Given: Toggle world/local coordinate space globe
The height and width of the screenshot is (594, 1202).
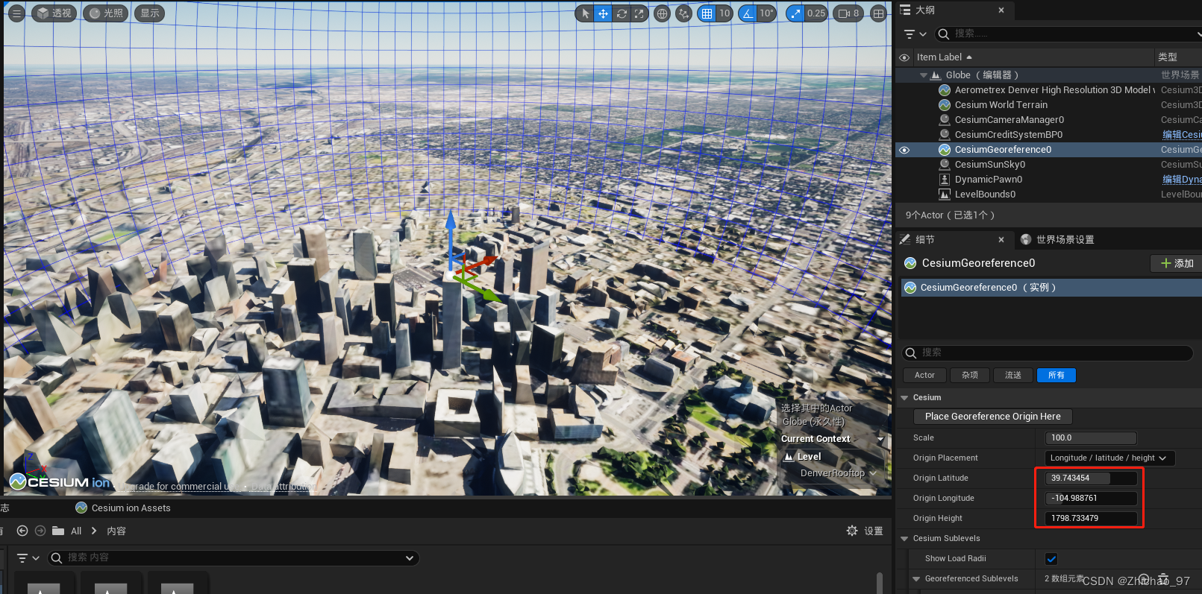Looking at the screenshot, I should (x=662, y=13).
